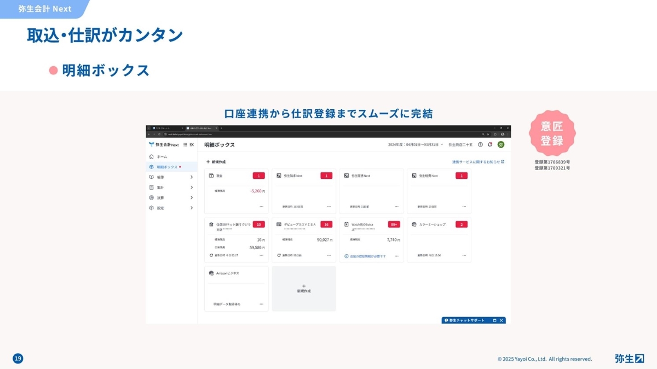Screen dimensions: 657x369
Task: Refresh the デビュープラスVISA card data
Action: click(x=279, y=255)
